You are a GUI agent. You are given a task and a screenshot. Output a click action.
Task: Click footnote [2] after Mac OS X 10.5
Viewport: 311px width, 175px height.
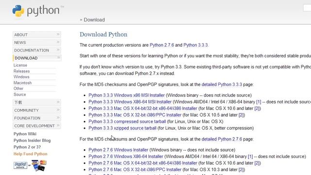(242, 115)
